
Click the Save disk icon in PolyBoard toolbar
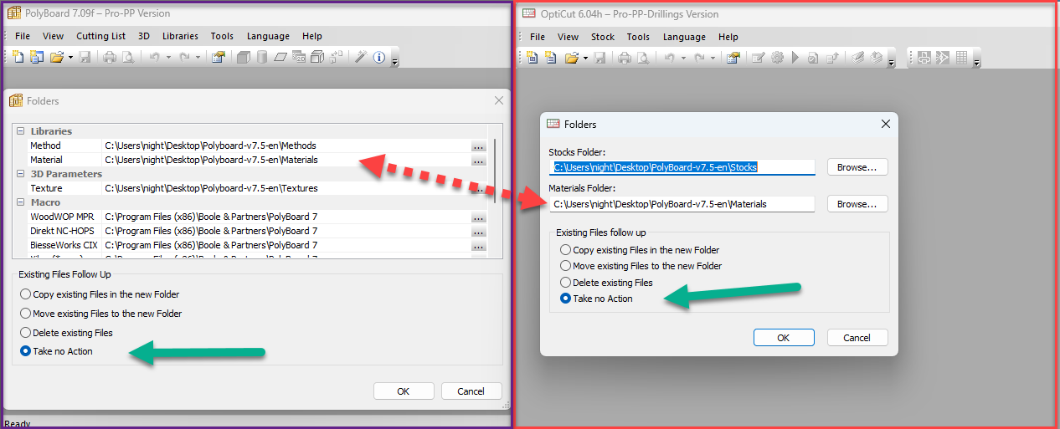85,57
